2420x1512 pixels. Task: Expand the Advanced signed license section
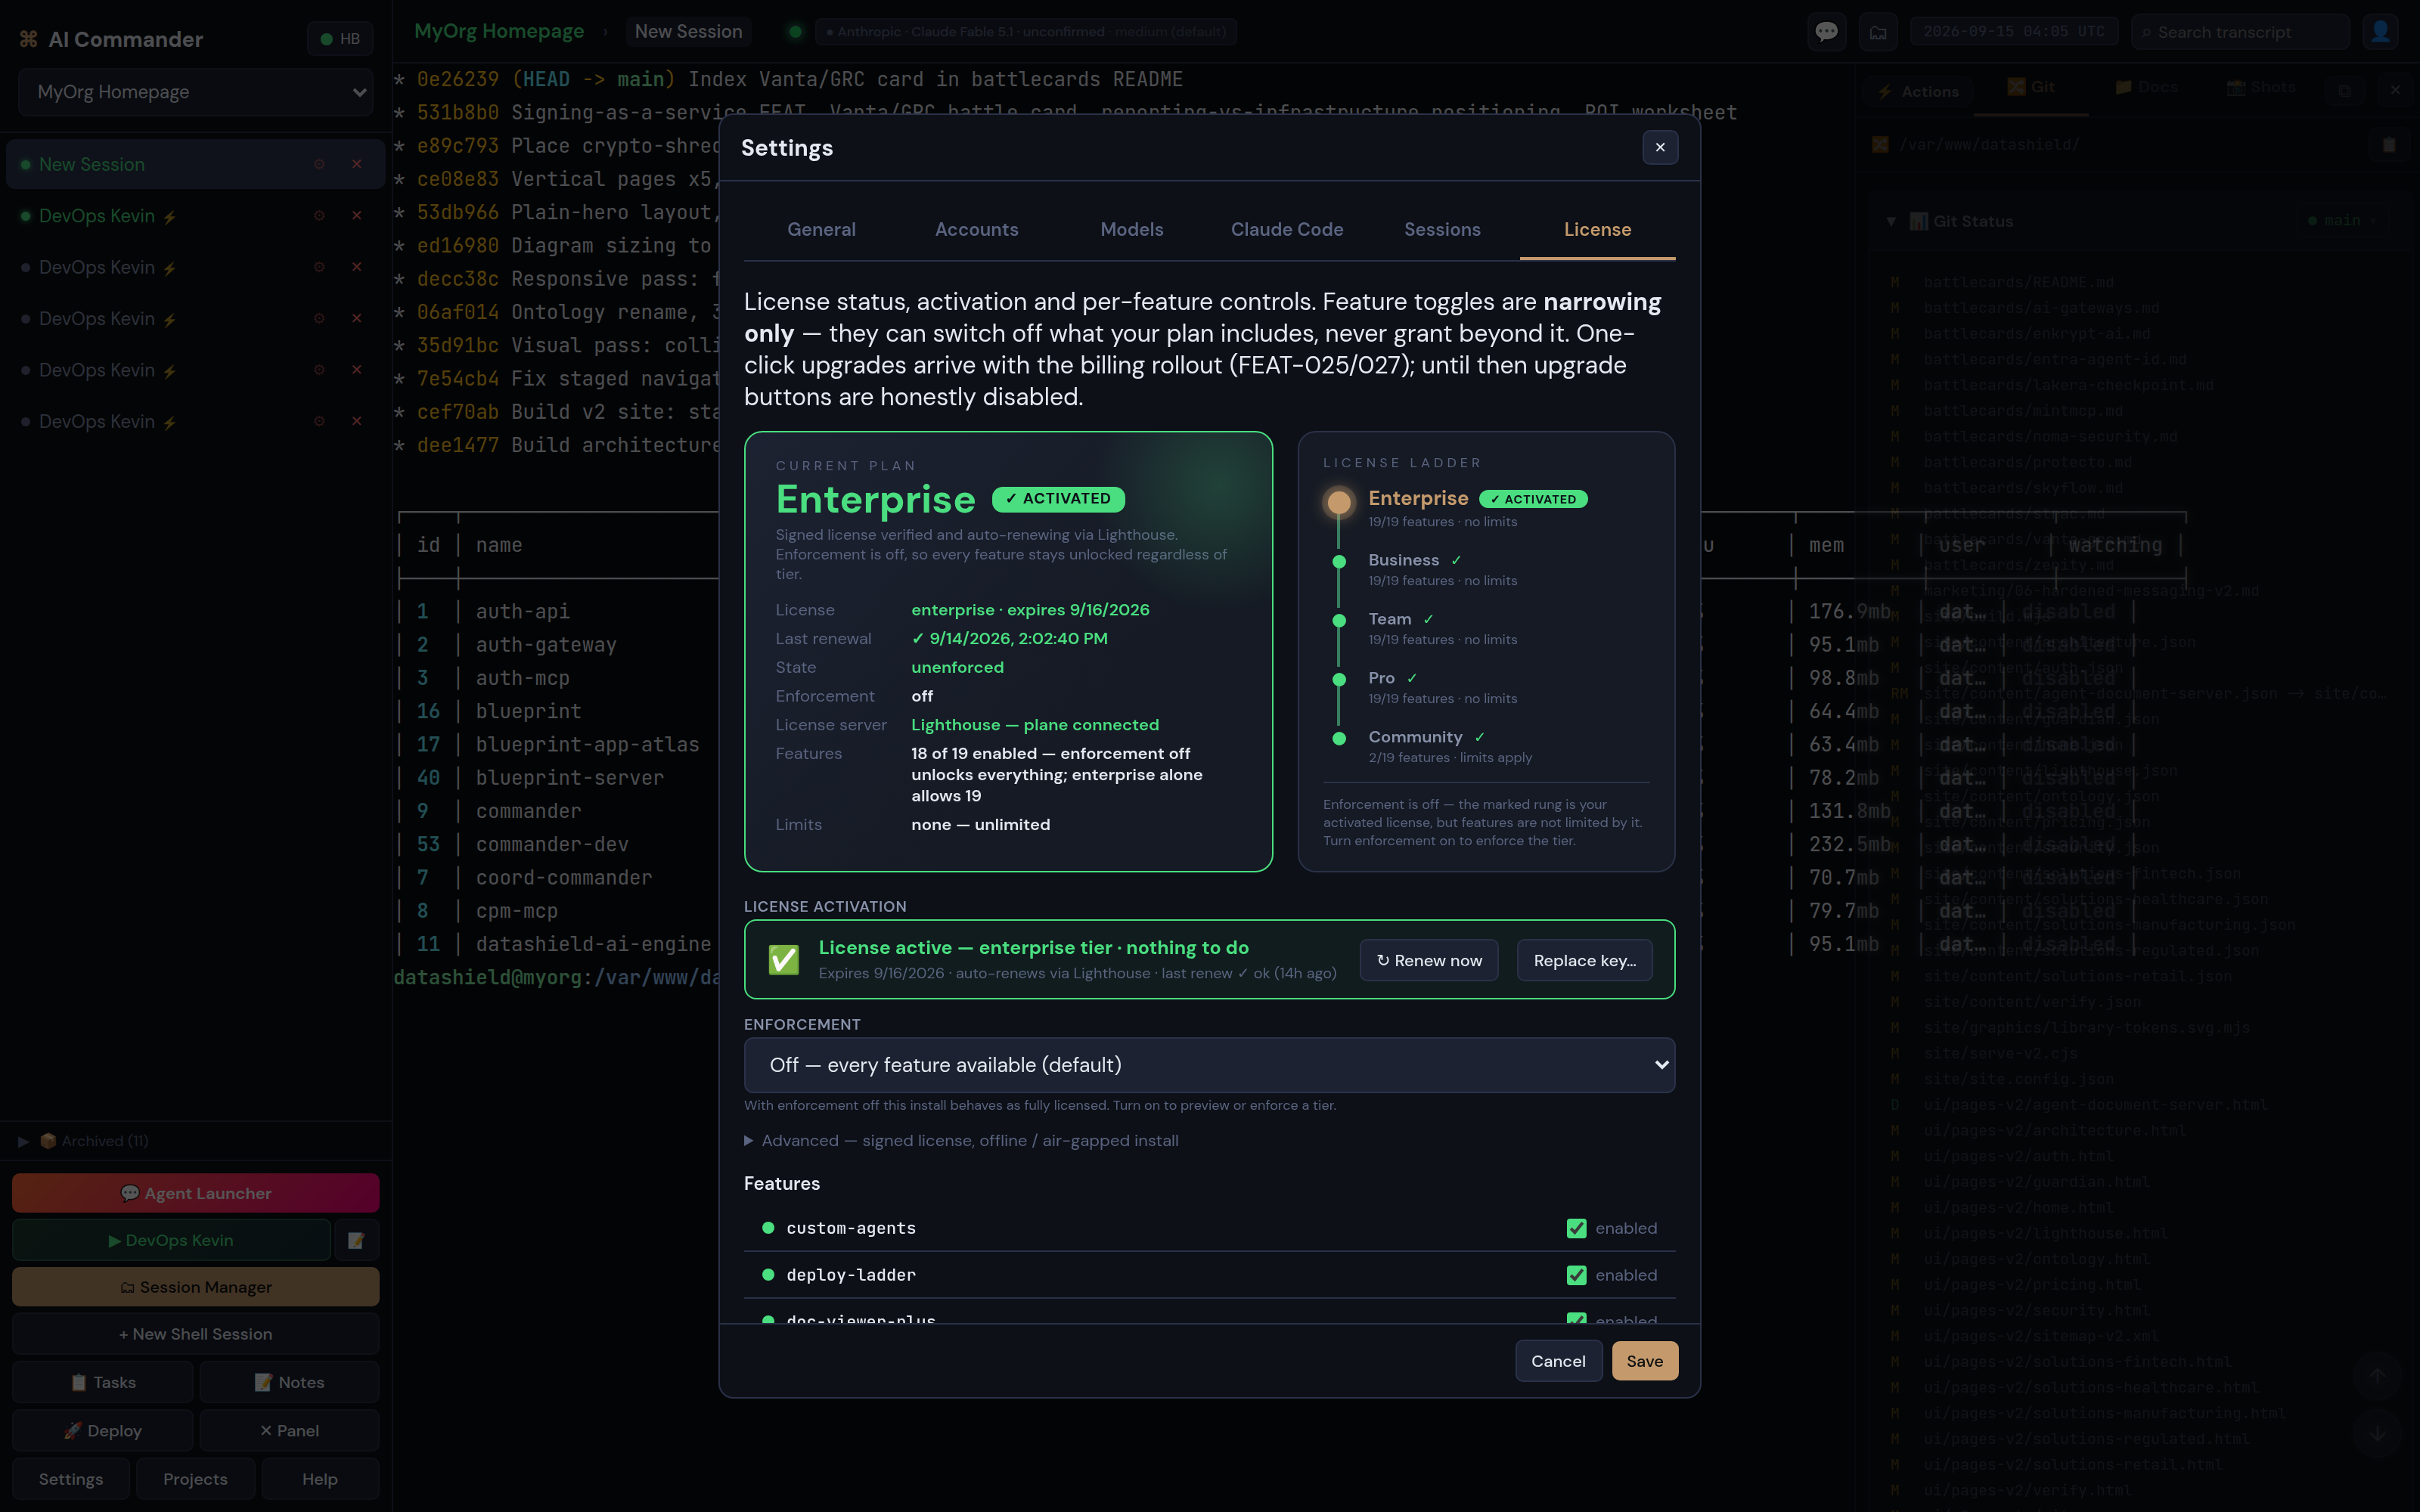point(961,1141)
